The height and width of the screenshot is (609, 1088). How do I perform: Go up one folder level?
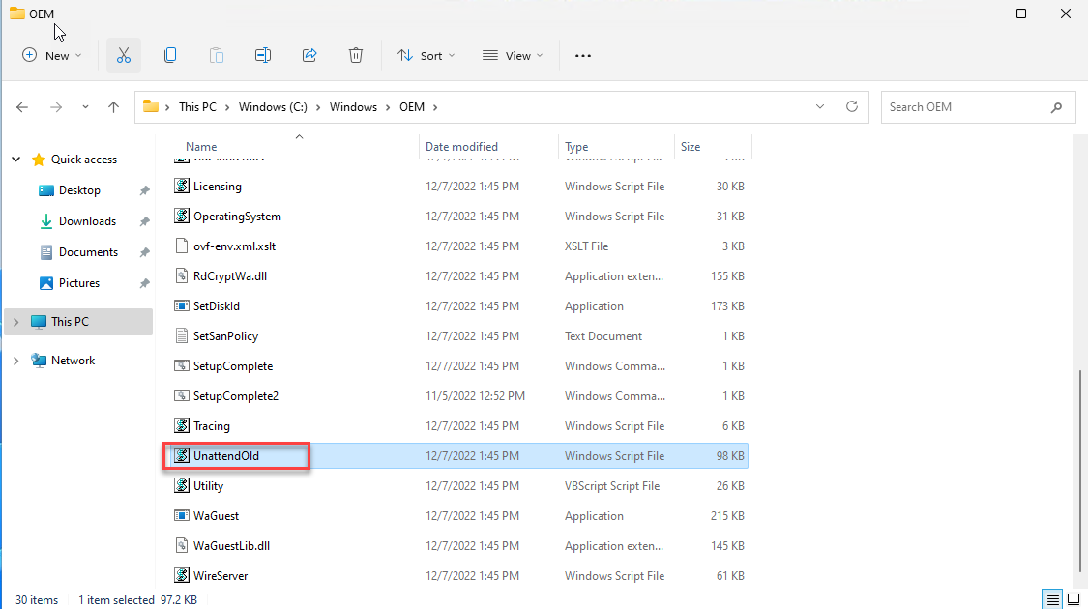[x=114, y=107]
